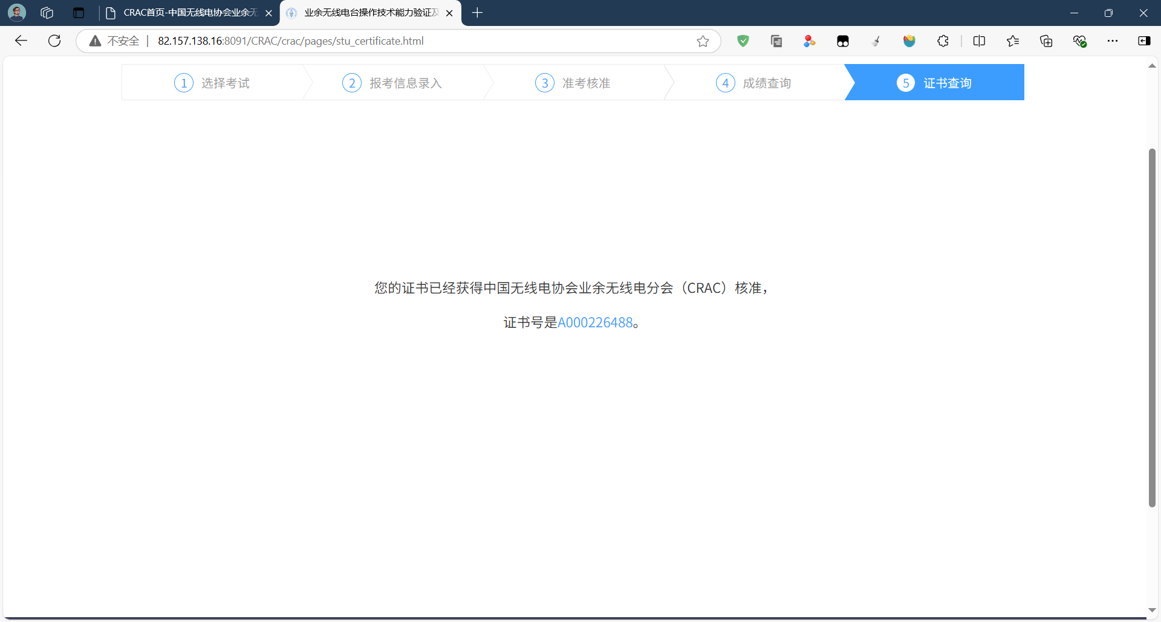1161x622 pixels.
Task: Select the 业余无线电台操作技术能力验证 tab
Action: [x=371, y=13]
